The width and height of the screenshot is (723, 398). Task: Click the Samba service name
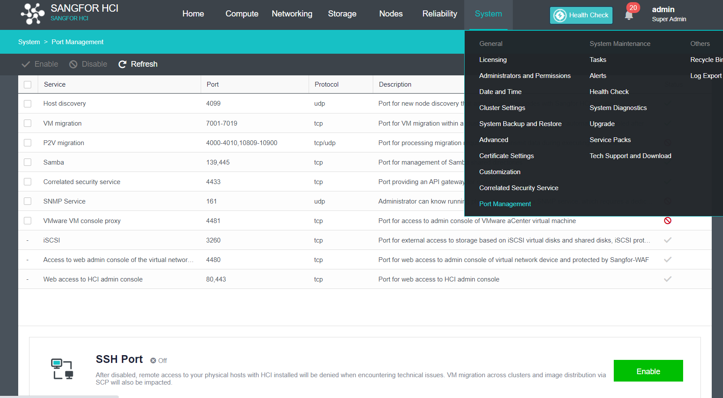coord(54,162)
